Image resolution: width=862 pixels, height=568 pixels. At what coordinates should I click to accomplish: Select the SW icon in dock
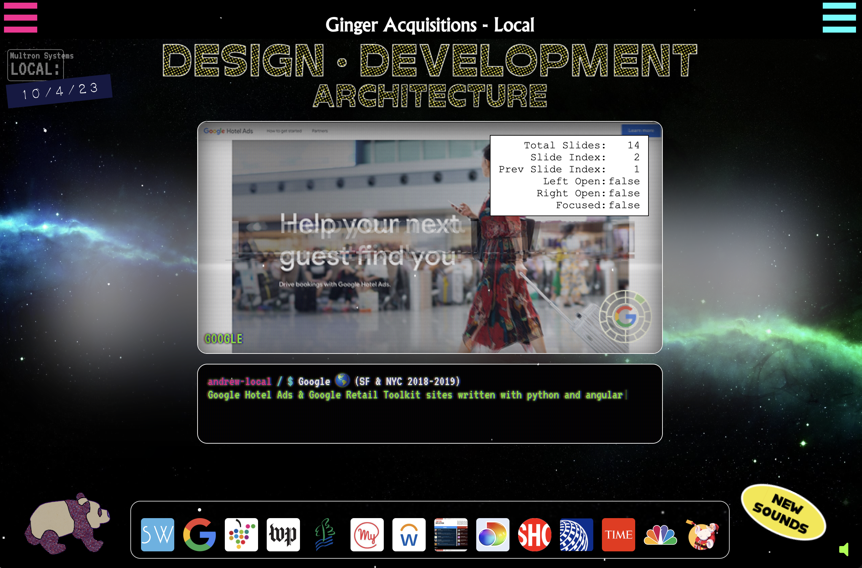(157, 534)
